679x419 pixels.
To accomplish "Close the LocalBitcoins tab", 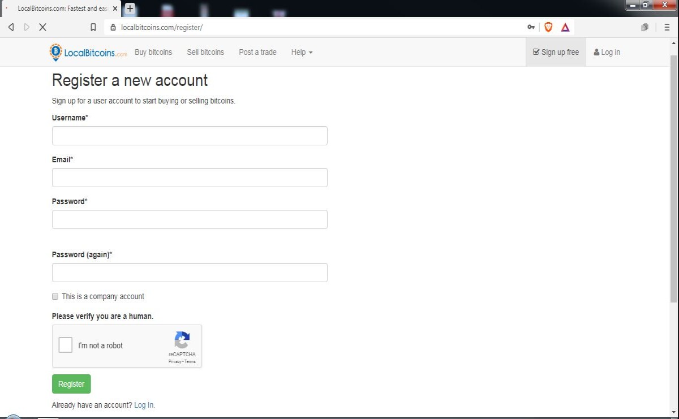I will 115,8.
